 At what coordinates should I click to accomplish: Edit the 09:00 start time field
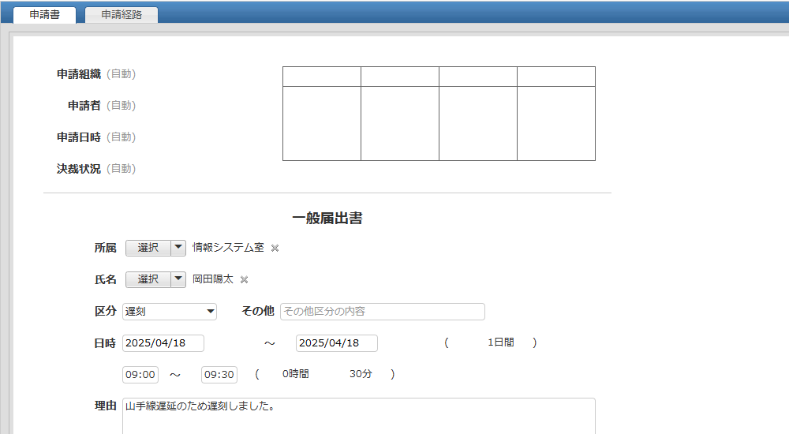[x=140, y=375]
